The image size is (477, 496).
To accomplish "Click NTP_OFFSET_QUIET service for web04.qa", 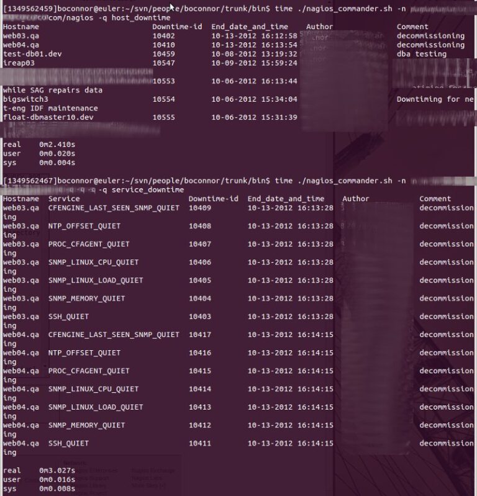I will pos(84,353).
